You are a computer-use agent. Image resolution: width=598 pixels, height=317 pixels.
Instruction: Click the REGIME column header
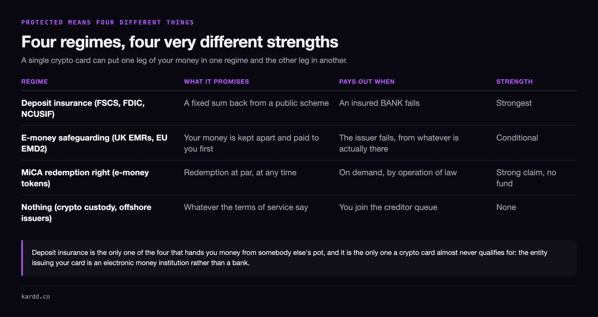34,81
